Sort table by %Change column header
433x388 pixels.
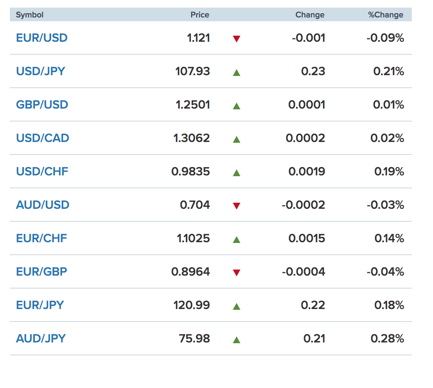click(x=386, y=15)
